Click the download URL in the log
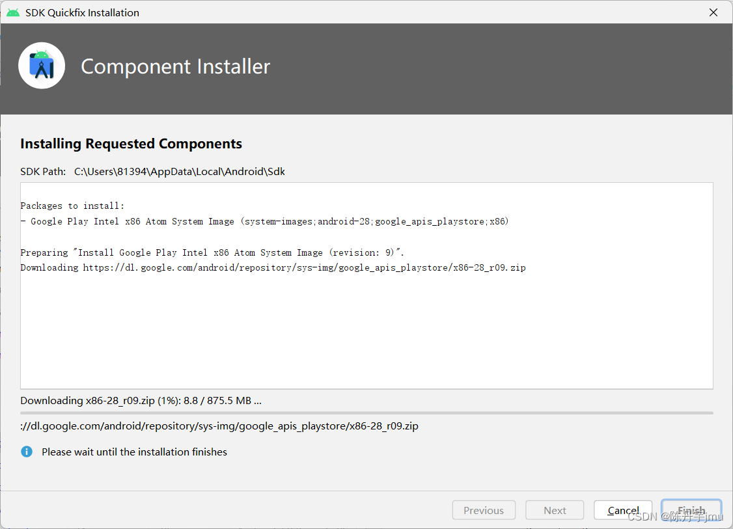 [304, 267]
